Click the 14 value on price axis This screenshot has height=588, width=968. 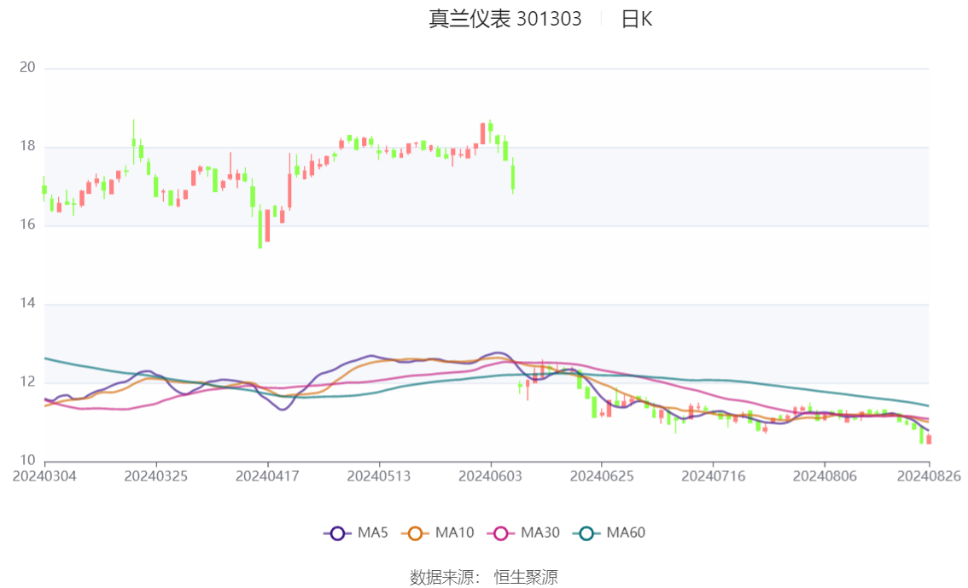coord(27,305)
